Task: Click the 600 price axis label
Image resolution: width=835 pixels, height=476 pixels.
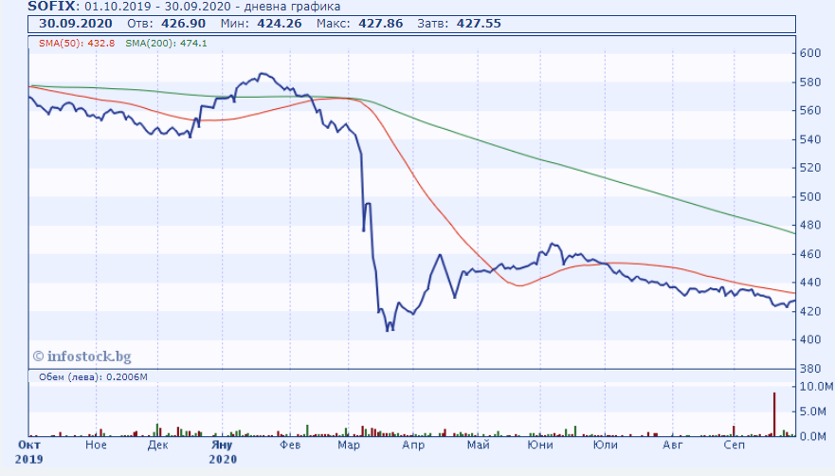Action: (810, 53)
